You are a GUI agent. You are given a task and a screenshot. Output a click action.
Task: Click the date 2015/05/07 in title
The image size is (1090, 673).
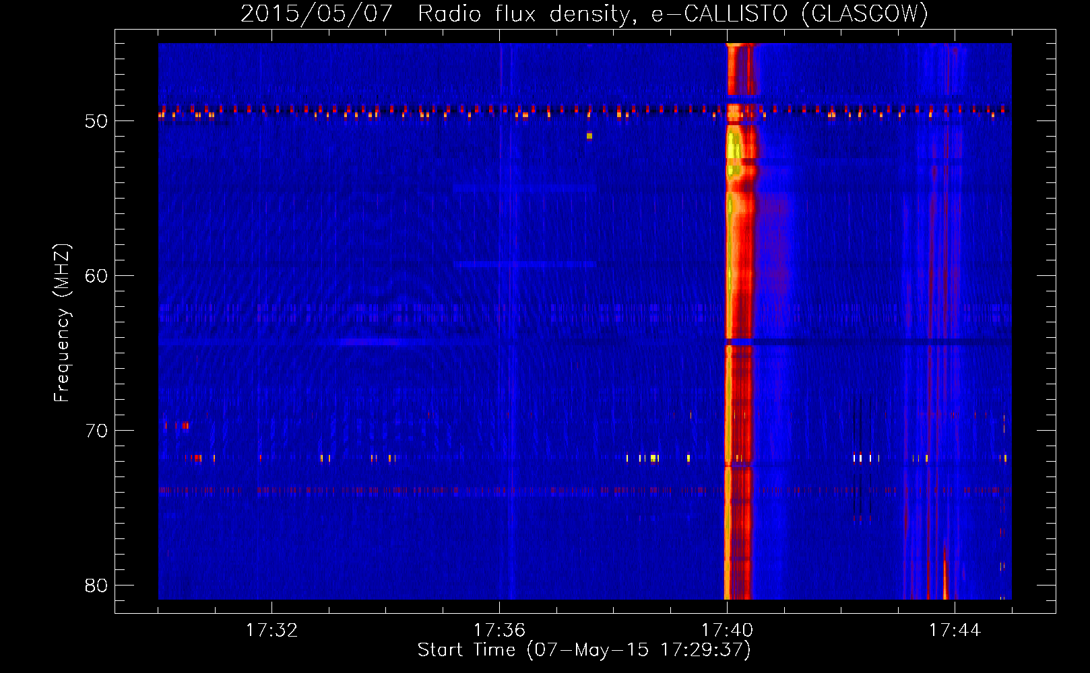click(x=316, y=13)
